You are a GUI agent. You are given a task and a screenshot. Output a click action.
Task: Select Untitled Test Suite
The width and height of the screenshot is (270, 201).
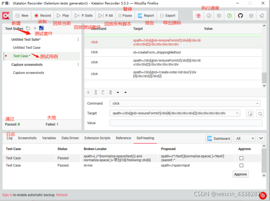coord(26,39)
